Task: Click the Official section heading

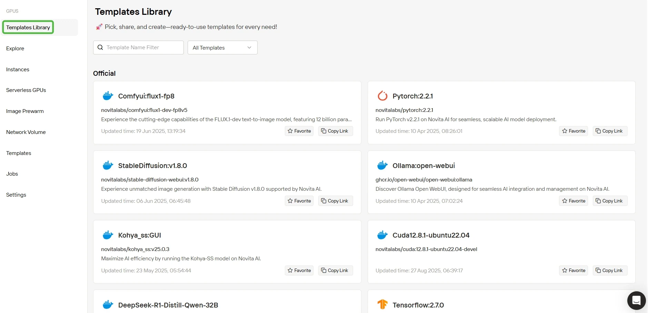Action: (104, 73)
